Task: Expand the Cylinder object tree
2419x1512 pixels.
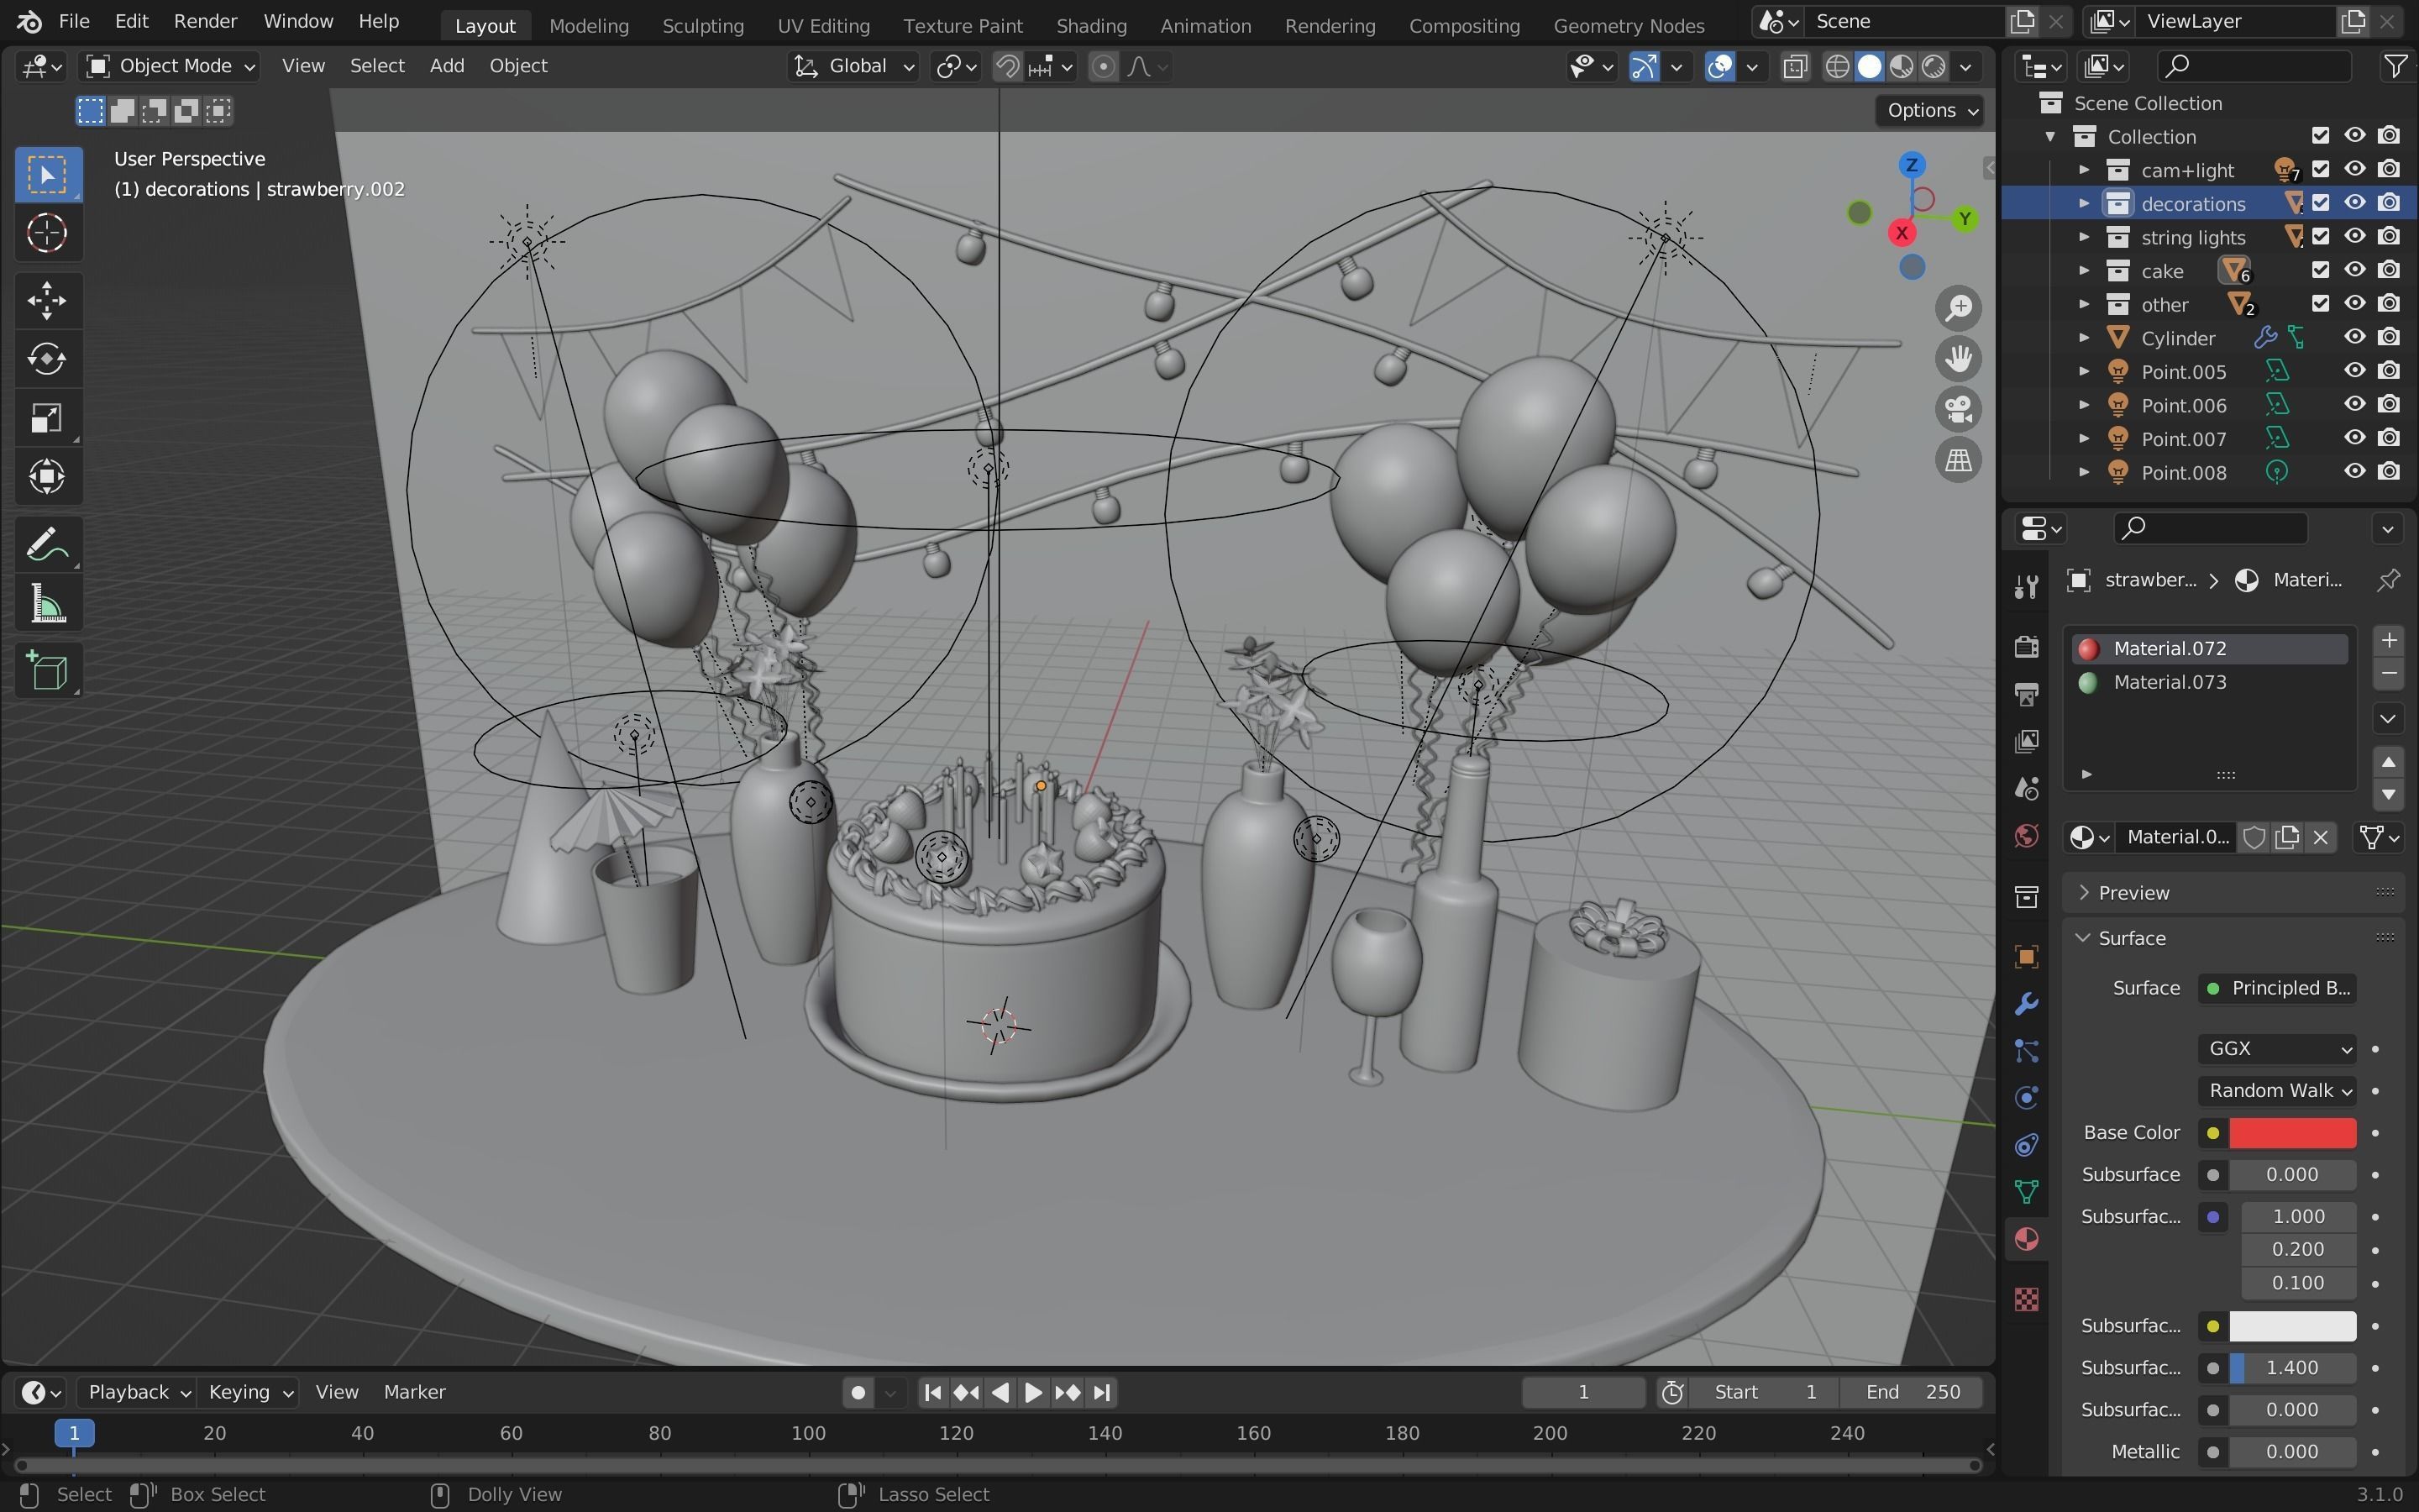Action: (2084, 337)
